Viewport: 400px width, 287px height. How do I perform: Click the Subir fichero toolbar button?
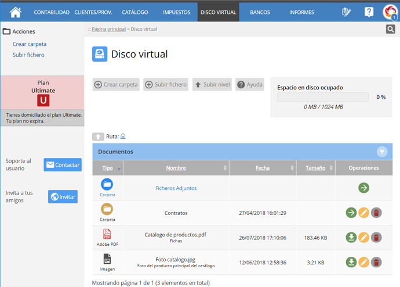(166, 84)
